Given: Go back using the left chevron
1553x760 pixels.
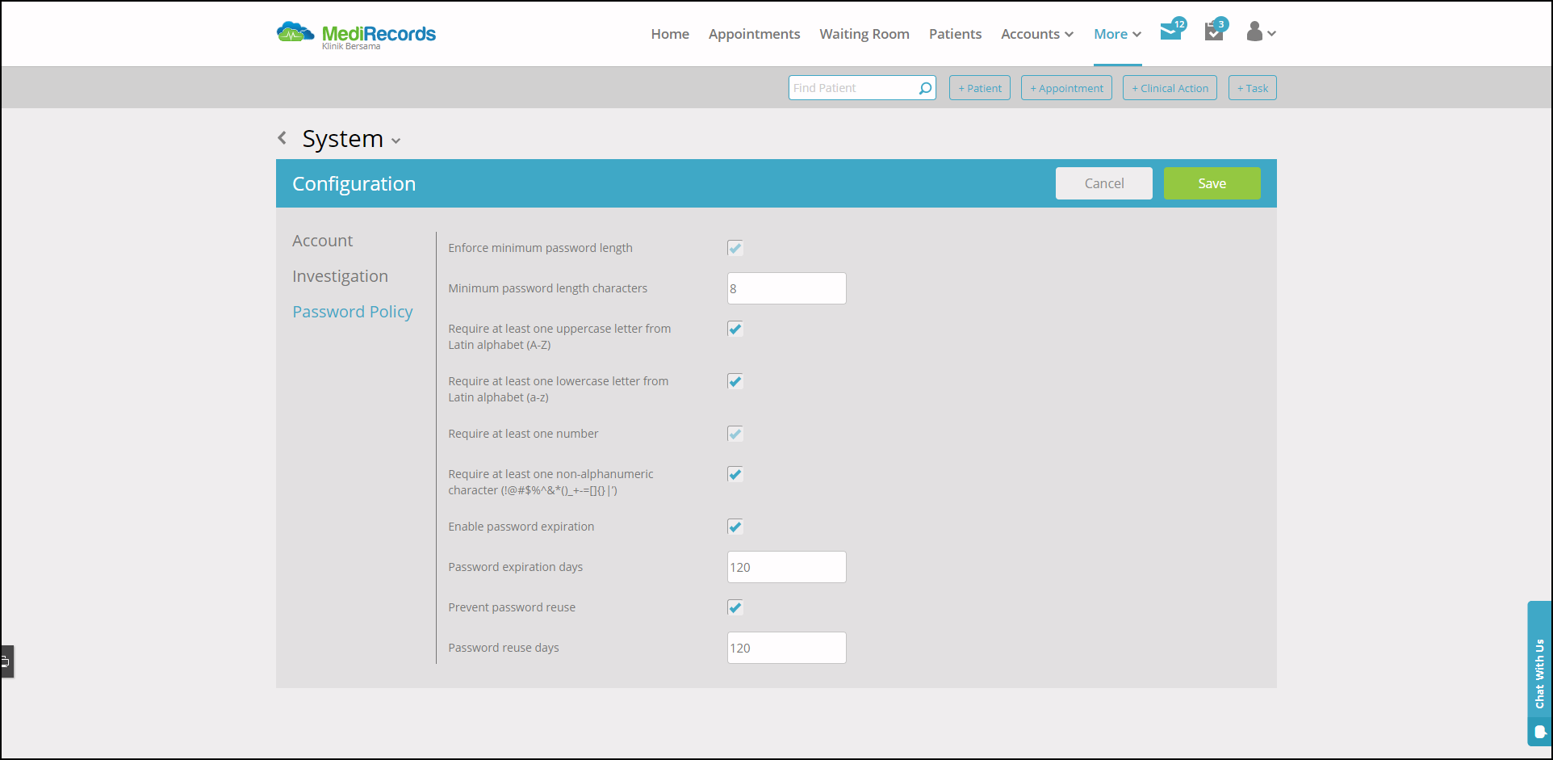Looking at the screenshot, I should pos(282,138).
